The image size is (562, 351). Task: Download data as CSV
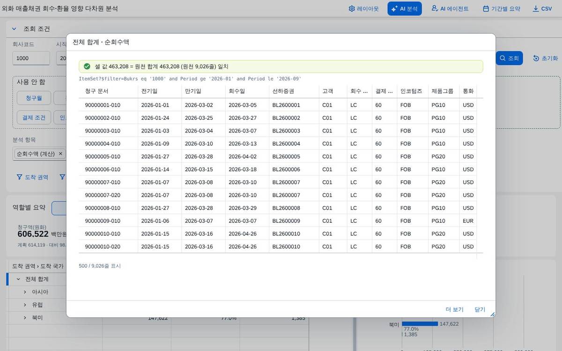pyautogui.click(x=542, y=8)
